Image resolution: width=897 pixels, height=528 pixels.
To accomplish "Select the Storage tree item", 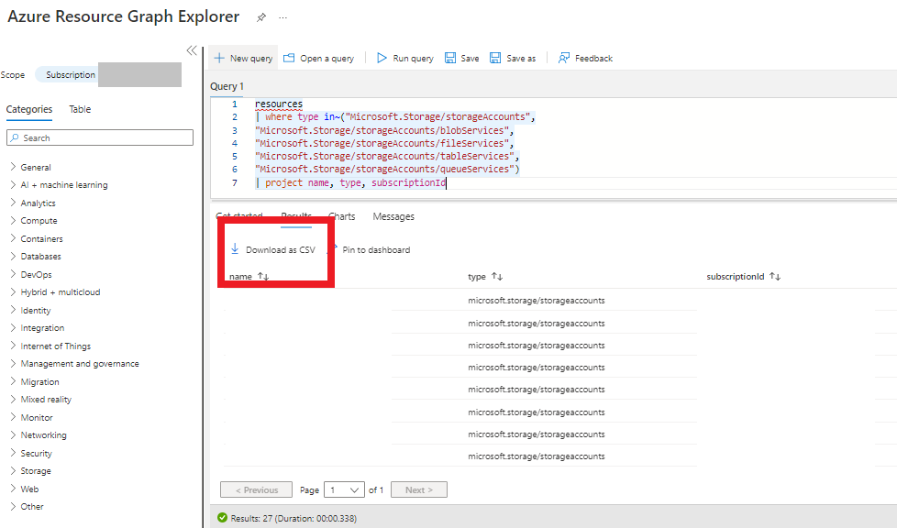I will (x=36, y=471).
